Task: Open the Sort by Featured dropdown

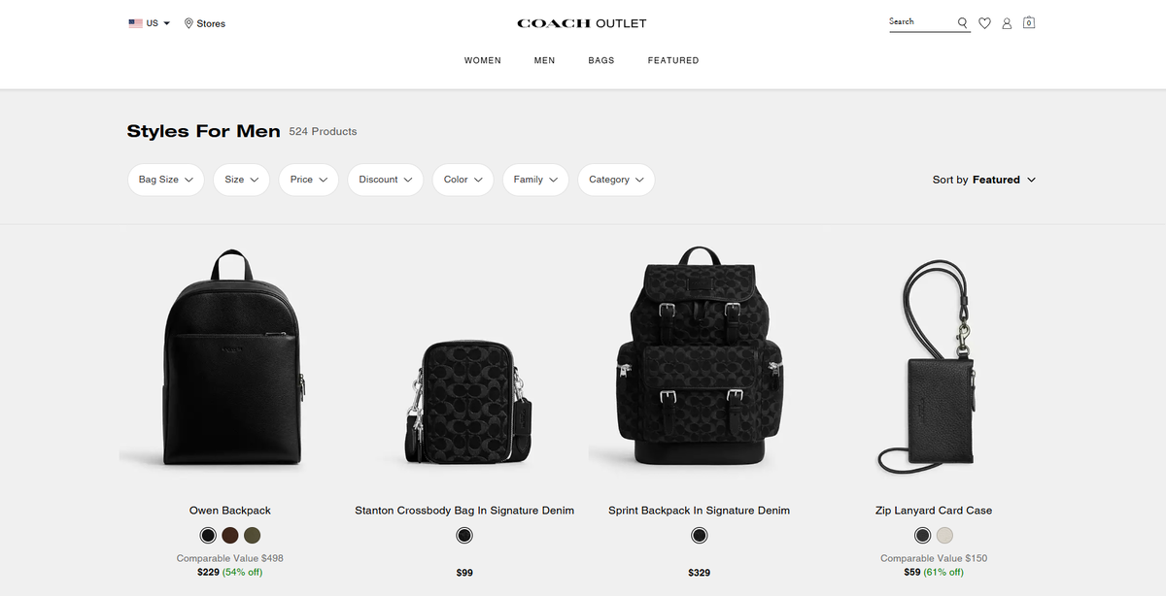Action: 984,180
